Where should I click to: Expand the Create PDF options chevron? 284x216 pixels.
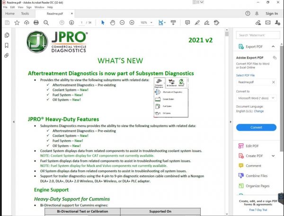273,156
